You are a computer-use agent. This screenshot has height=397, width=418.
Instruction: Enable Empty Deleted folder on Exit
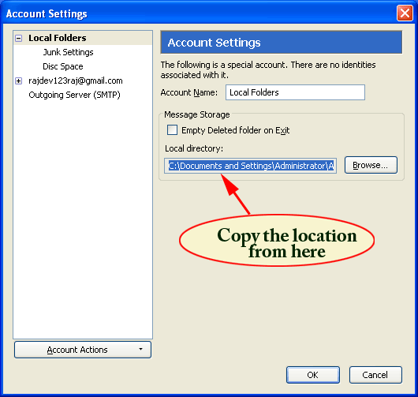[172, 130]
